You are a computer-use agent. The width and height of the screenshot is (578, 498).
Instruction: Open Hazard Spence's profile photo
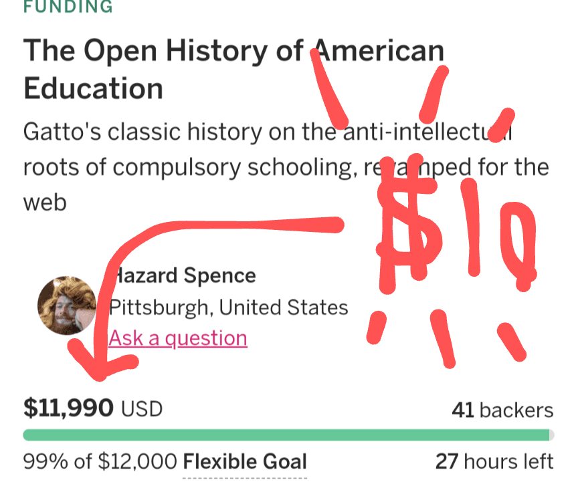click(x=66, y=305)
